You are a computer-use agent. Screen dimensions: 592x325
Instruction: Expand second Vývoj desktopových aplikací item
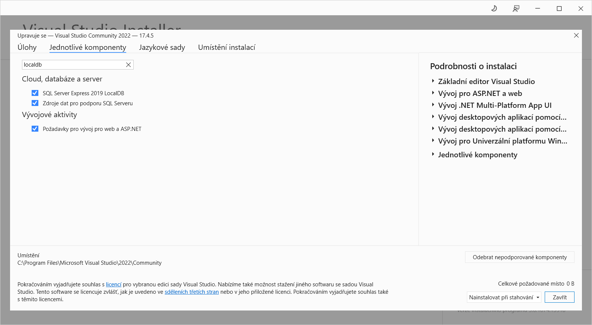click(x=433, y=129)
